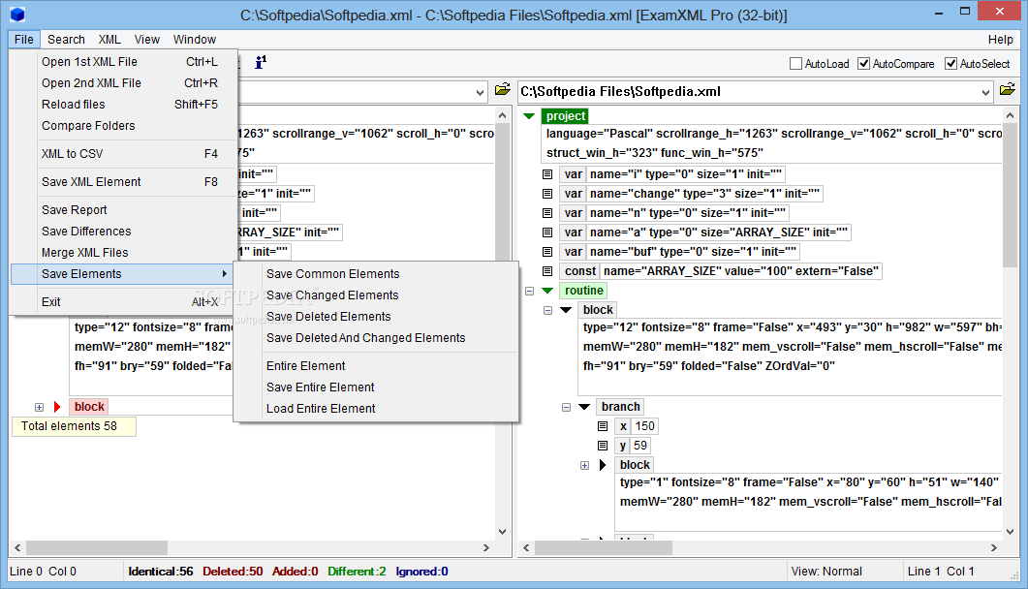Click the element icon beside y 59
The image size is (1028, 589).
[603, 446]
